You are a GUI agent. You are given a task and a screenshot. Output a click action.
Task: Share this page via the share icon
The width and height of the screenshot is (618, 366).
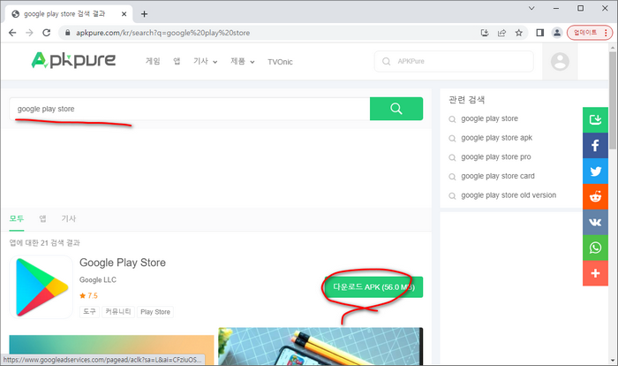(501, 33)
